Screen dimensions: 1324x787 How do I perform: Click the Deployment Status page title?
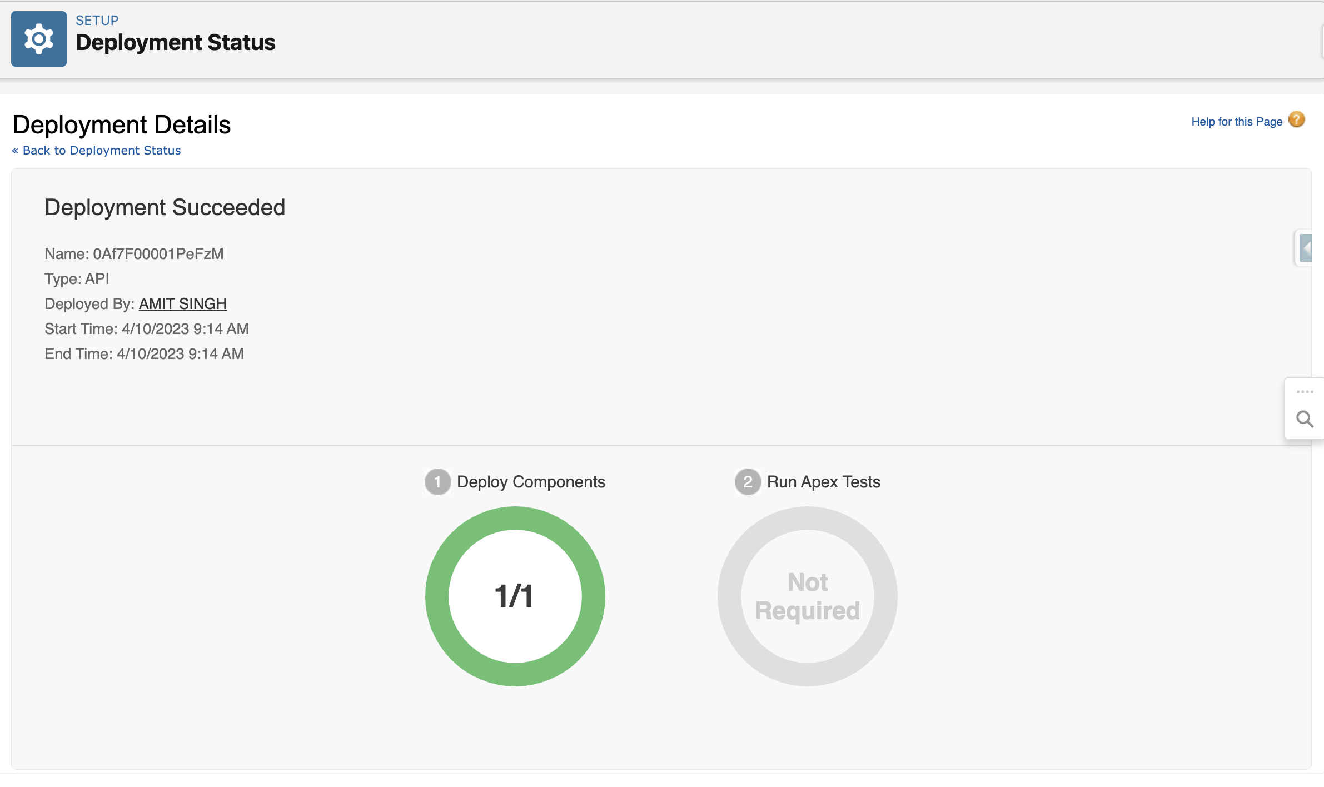pyautogui.click(x=175, y=43)
